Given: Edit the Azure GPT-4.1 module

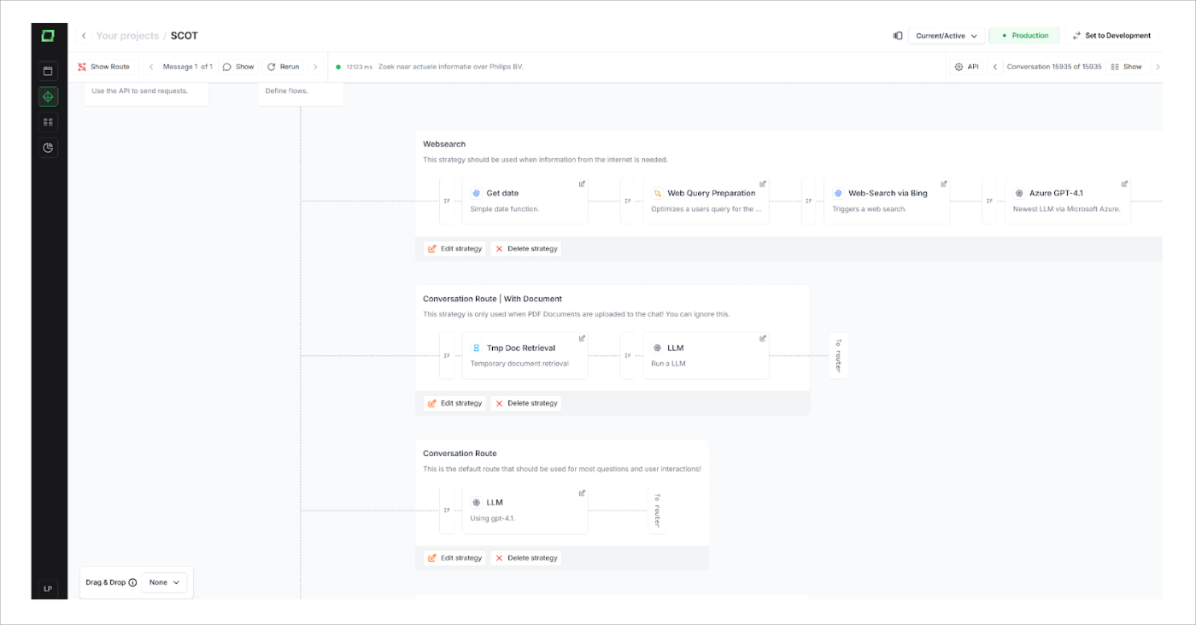Looking at the screenshot, I should (1125, 184).
